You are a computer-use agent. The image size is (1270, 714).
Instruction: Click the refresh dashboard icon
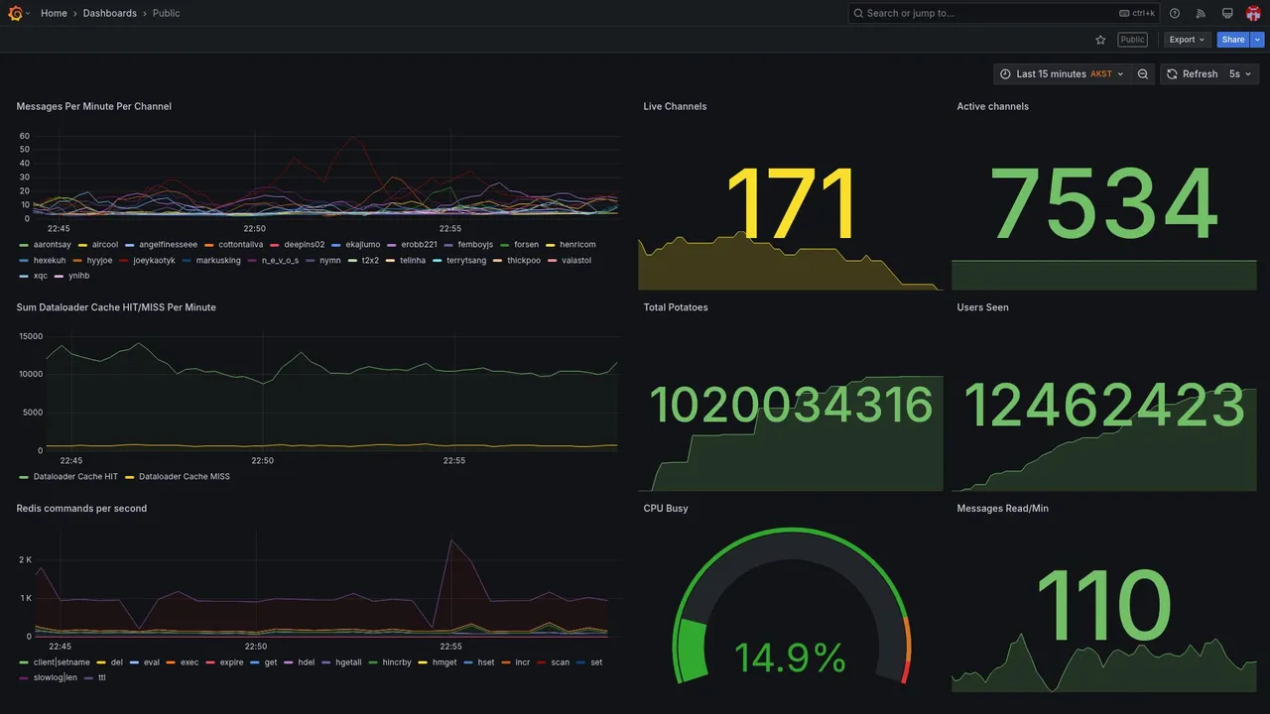(1172, 74)
